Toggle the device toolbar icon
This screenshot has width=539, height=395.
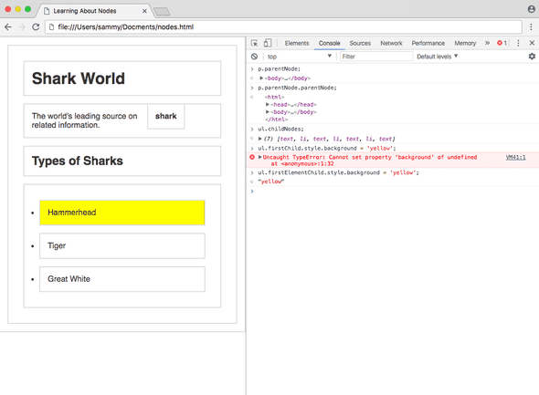268,43
